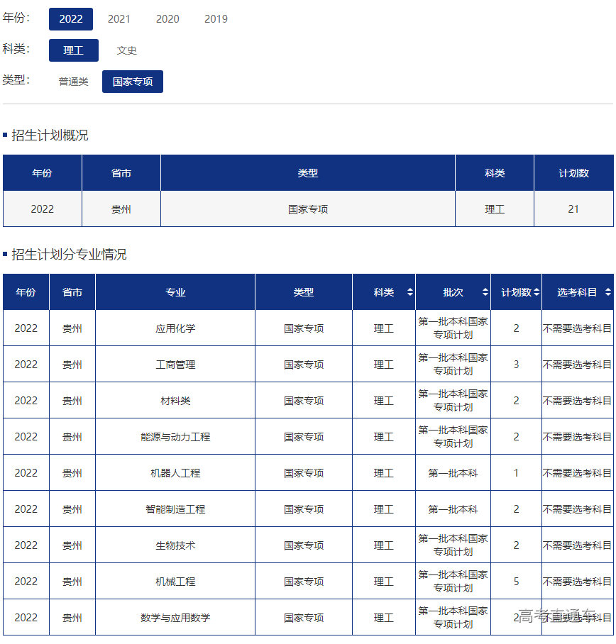Viewport: 616px width, 644px height.
Task: Sort table by 科类 column arrows
Action: point(410,292)
